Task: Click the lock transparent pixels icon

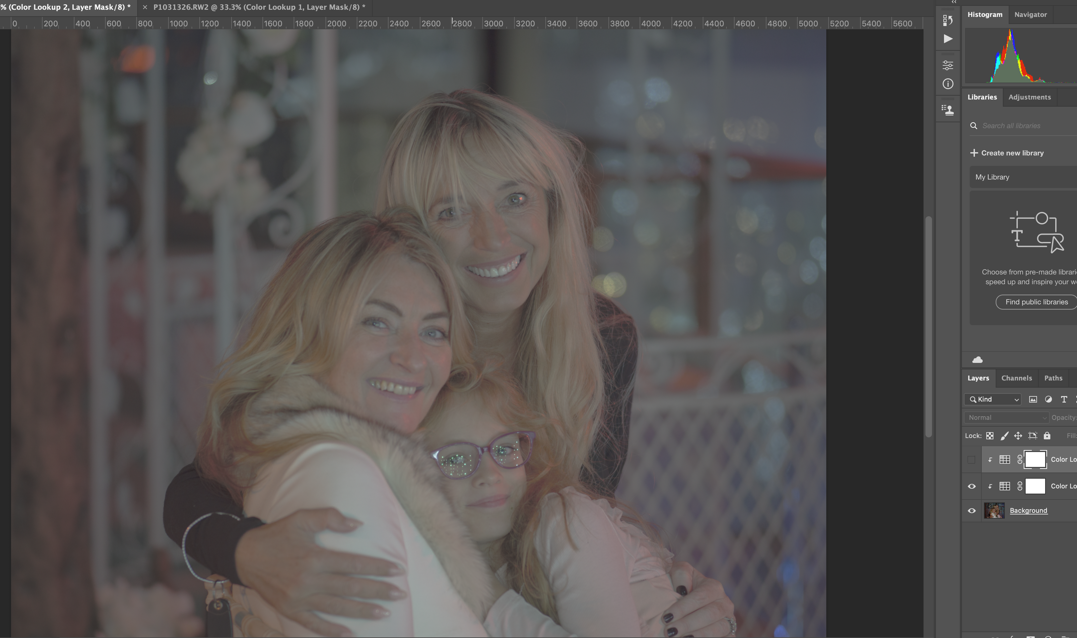Action: pyautogui.click(x=990, y=435)
